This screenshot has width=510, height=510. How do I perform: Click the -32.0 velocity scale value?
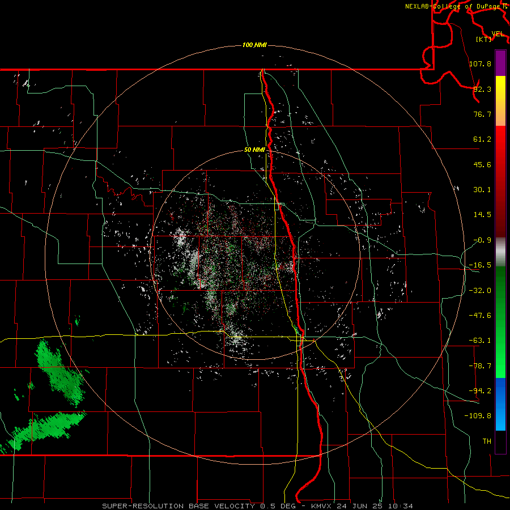[480, 291]
